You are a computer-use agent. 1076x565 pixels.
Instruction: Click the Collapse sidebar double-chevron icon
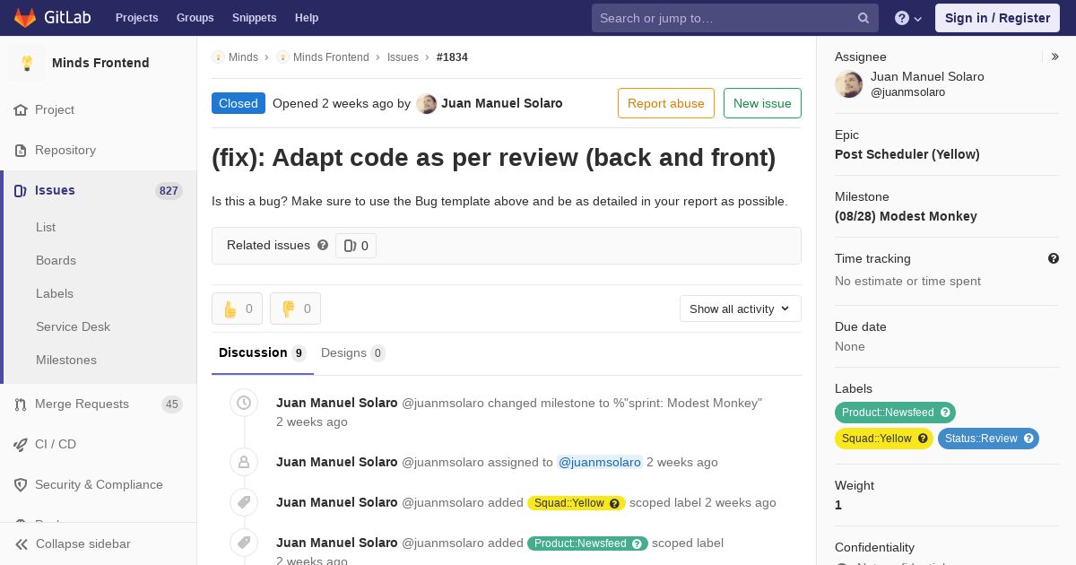[x=22, y=543]
